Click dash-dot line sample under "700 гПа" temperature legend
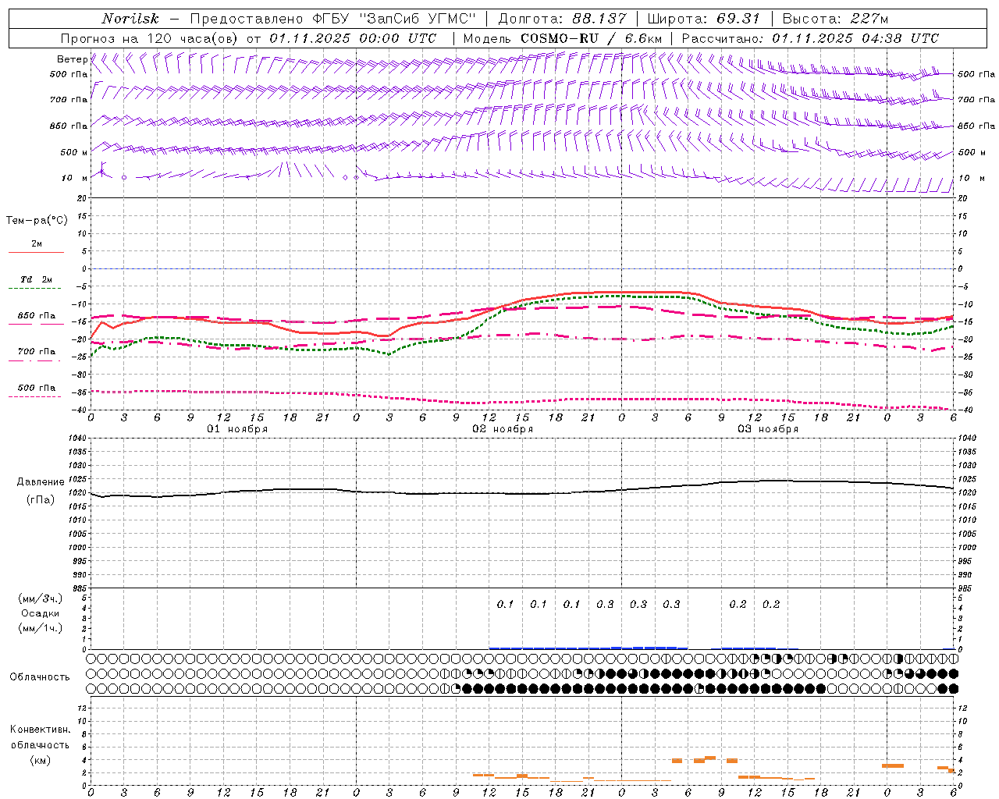The width and height of the screenshot is (999, 799). pos(34,360)
